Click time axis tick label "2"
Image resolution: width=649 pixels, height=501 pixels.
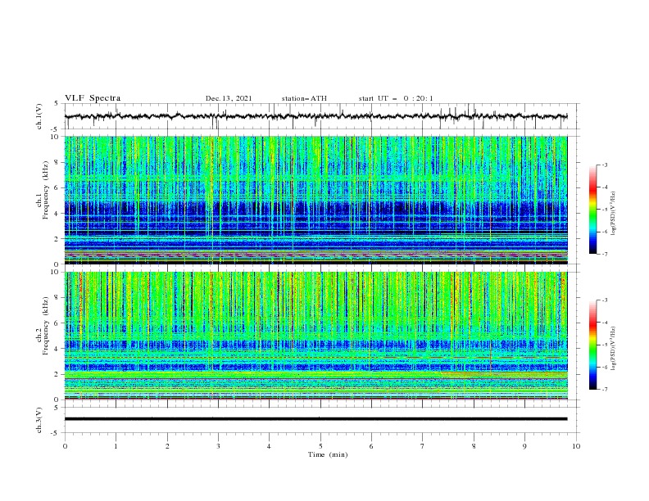click(167, 446)
